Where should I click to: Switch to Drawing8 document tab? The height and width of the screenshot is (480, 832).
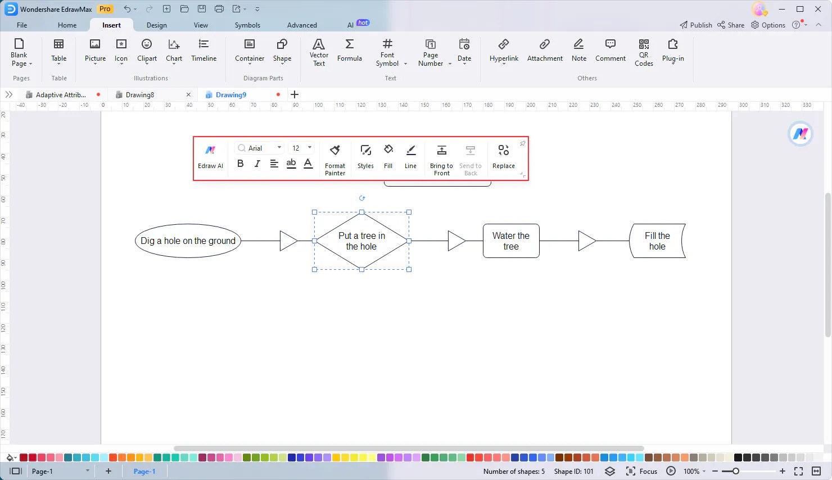[x=139, y=94]
